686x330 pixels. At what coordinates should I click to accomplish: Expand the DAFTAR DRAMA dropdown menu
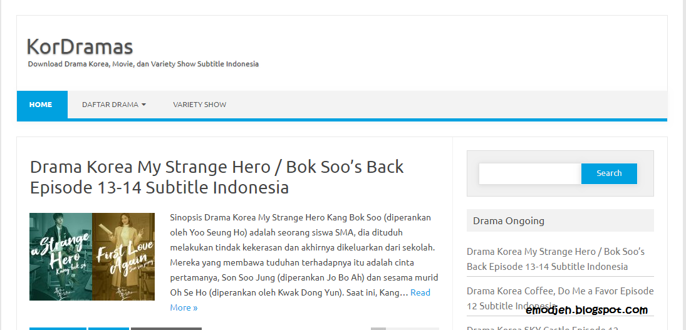pyautogui.click(x=114, y=105)
